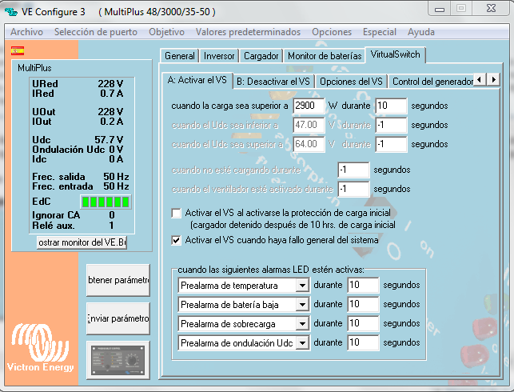Click Mostrar monitor del VE.Bus button
This screenshot has width=514, height=392.
[x=82, y=242]
